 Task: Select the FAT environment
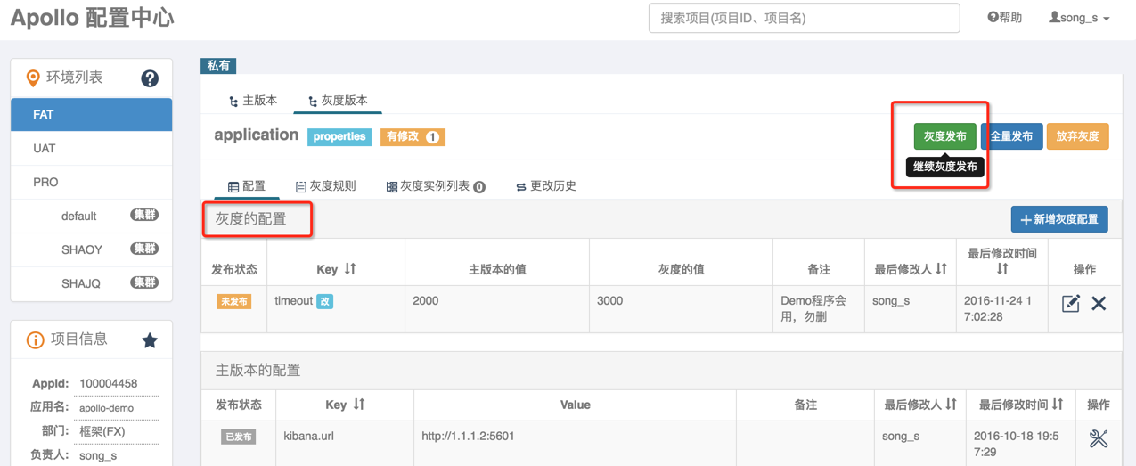coord(91,114)
